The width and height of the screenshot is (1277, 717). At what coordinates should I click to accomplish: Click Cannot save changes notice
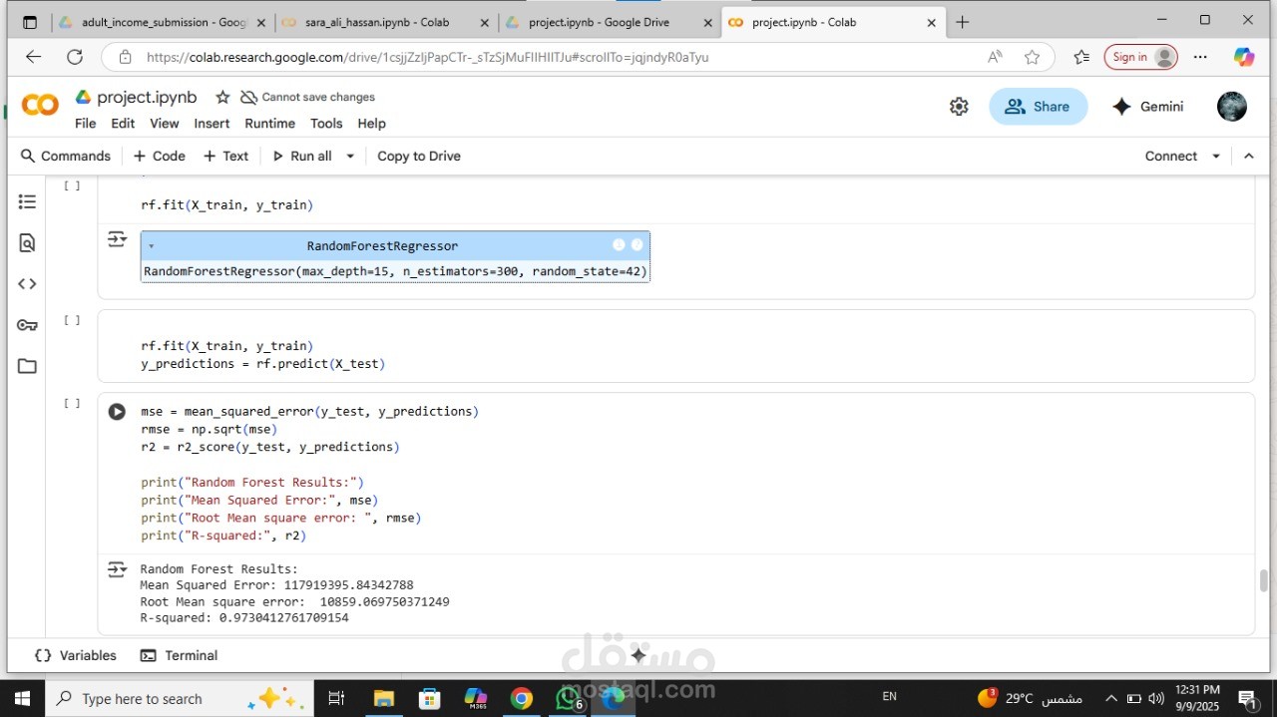pyautogui.click(x=308, y=97)
